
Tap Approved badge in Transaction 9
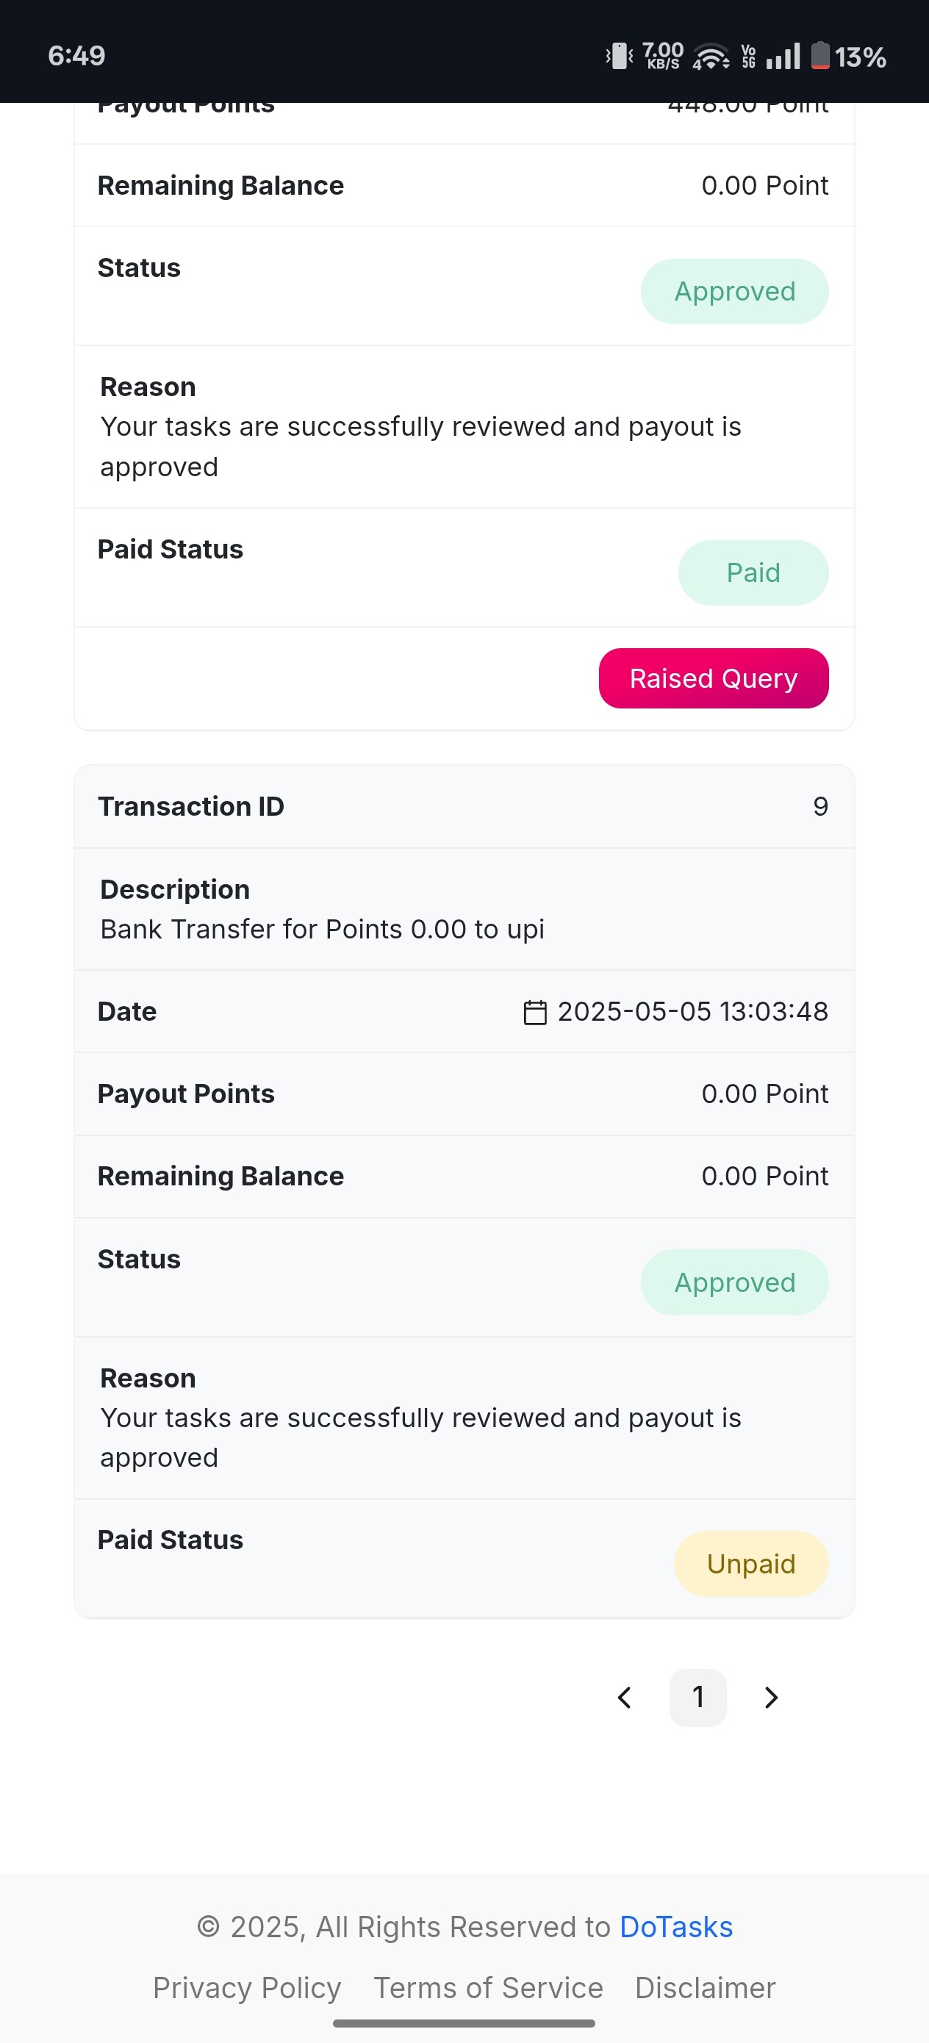[735, 1282]
